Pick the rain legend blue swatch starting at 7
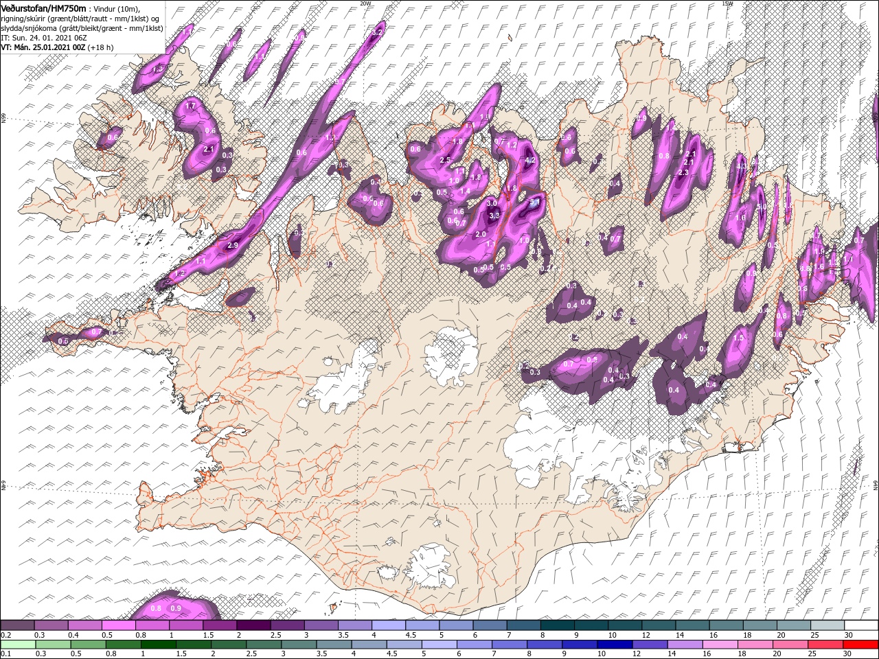 tap(509, 645)
